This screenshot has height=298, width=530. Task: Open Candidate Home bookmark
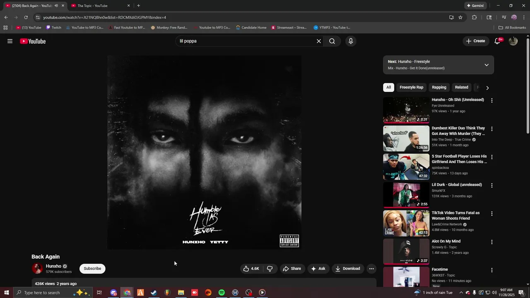click(x=251, y=28)
